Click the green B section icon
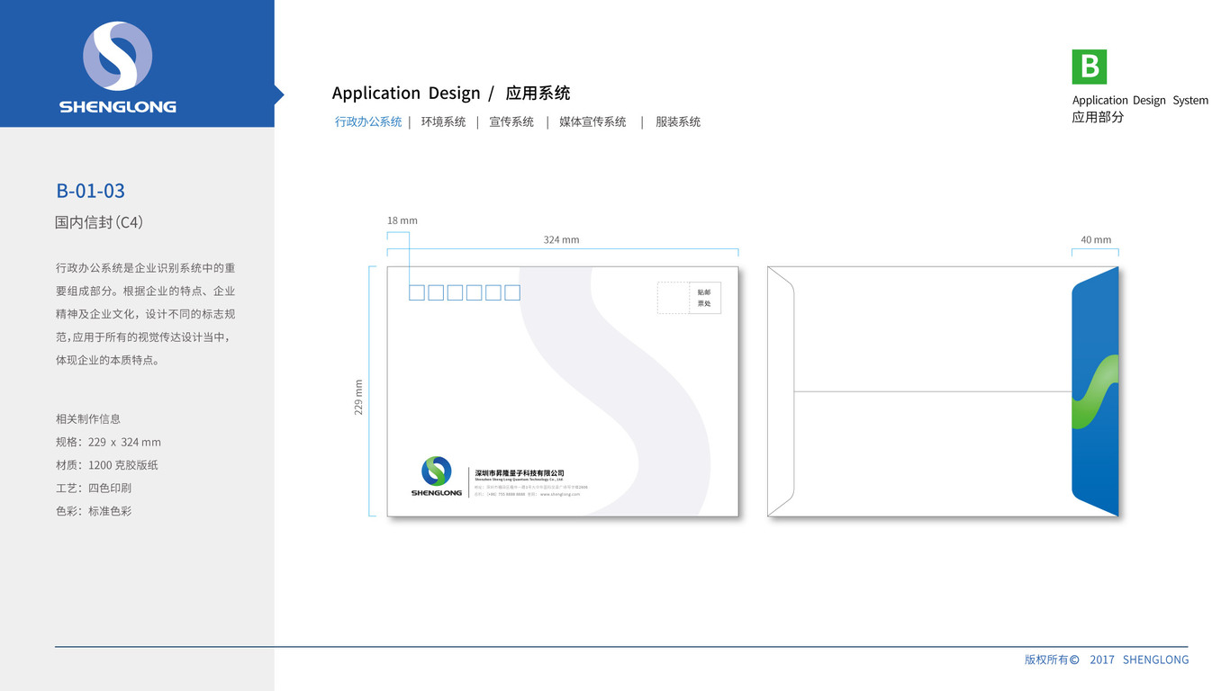Image resolution: width=1230 pixels, height=691 pixels. click(1090, 67)
